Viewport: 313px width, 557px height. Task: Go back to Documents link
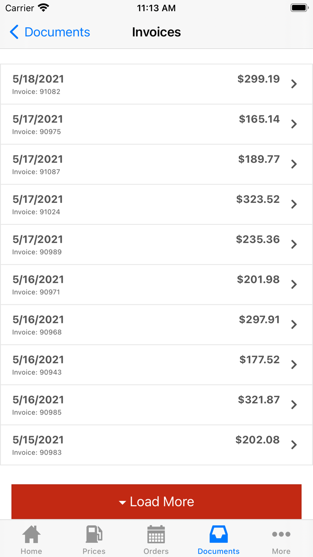point(57,32)
